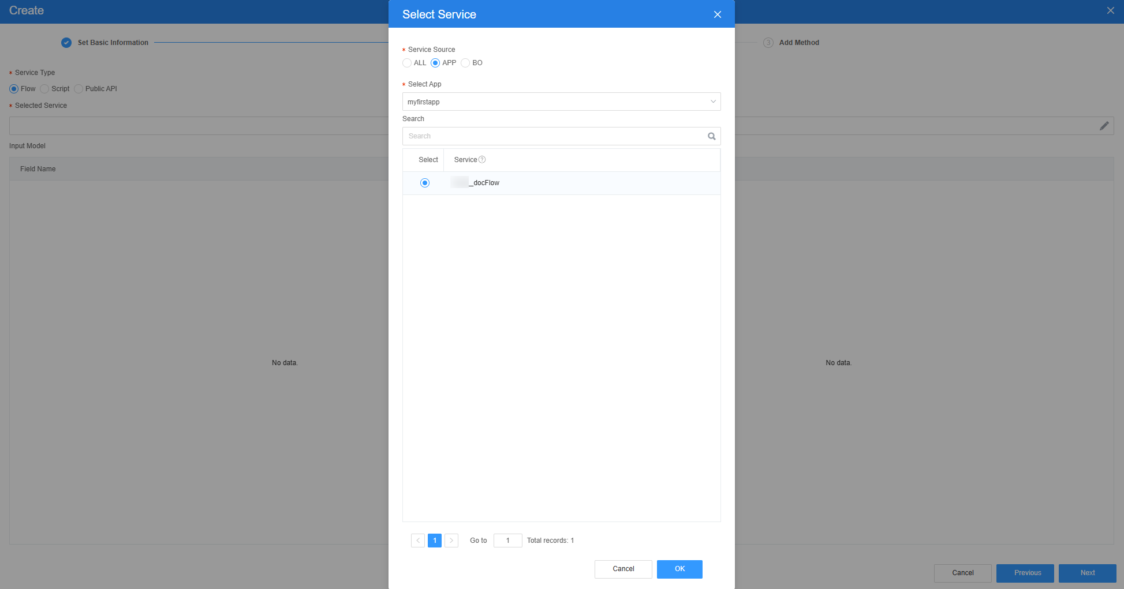Screen dimensions: 1124x589
Task: Open the Select App dropdown showing myfirstapp
Action: click(x=561, y=102)
